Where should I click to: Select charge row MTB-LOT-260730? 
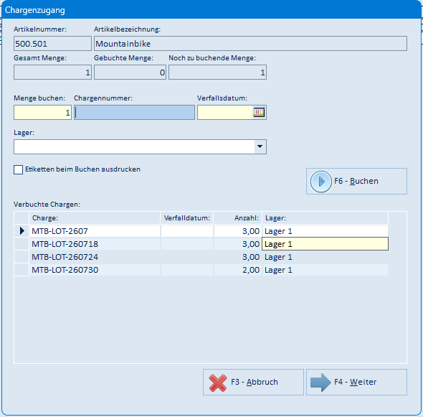pos(201,270)
